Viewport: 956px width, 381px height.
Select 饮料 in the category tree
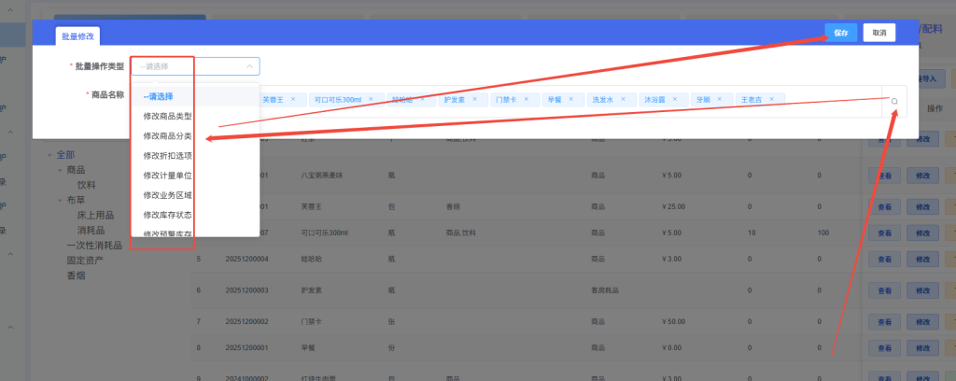pos(86,185)
